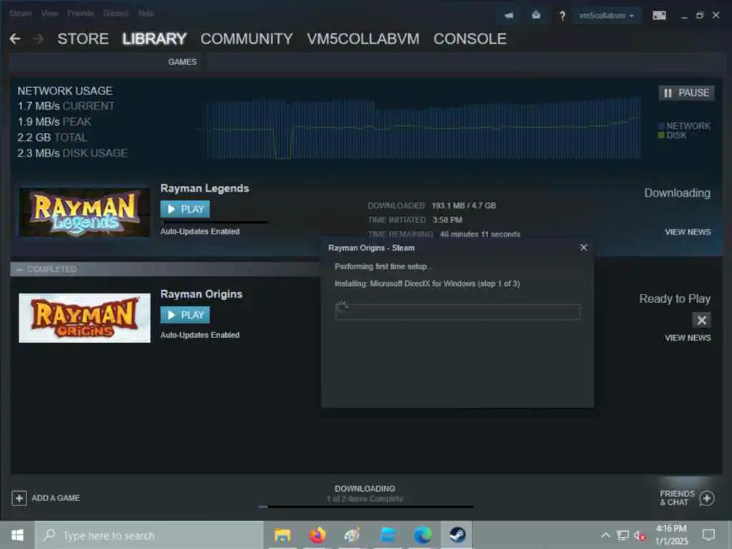Remove Rayman Origins from completed list

pyautogui.click(x=701, y=320)
